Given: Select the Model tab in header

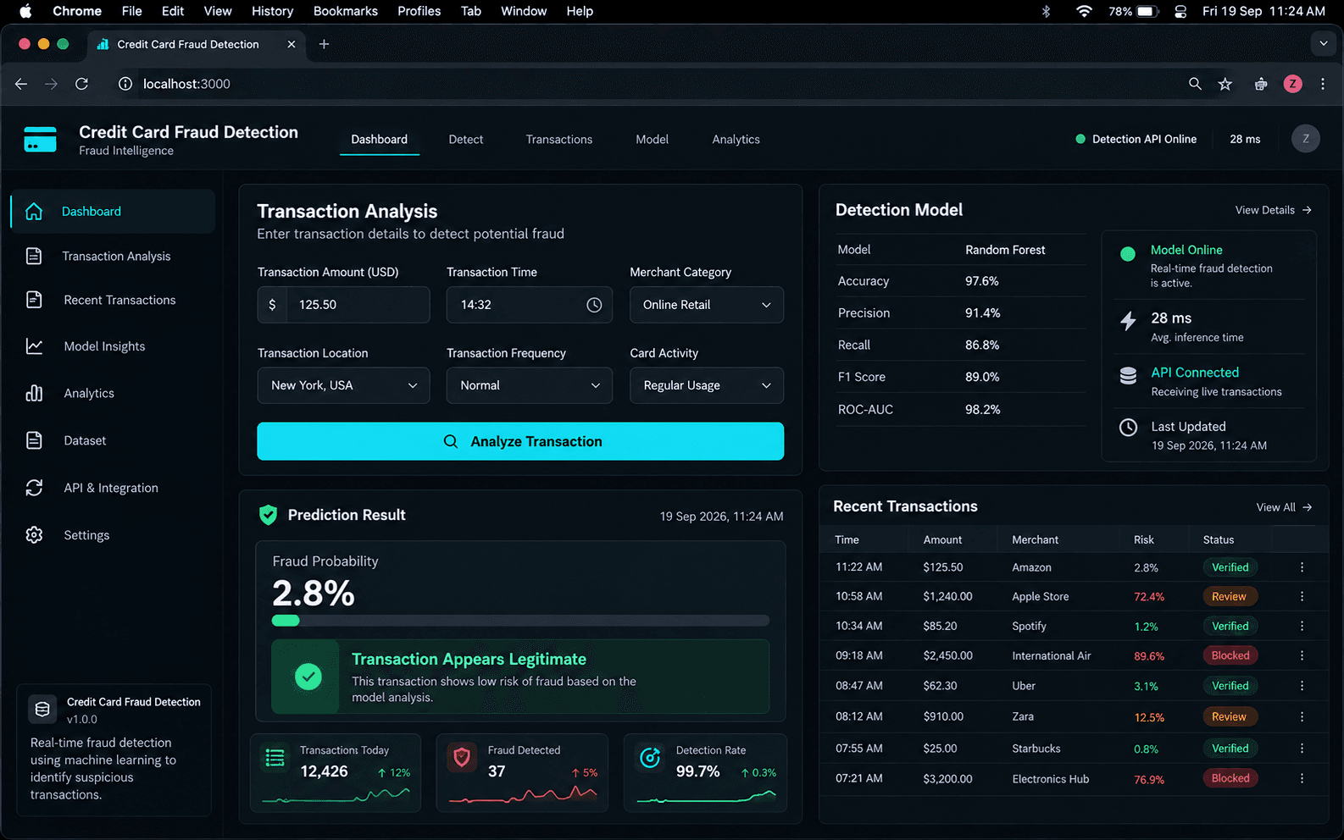Looking at the screenshot, I should point(653,140).
